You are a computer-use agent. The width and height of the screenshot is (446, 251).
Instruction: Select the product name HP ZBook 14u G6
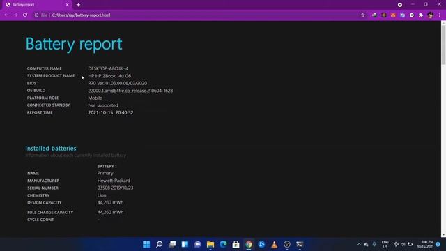[109, 76]
